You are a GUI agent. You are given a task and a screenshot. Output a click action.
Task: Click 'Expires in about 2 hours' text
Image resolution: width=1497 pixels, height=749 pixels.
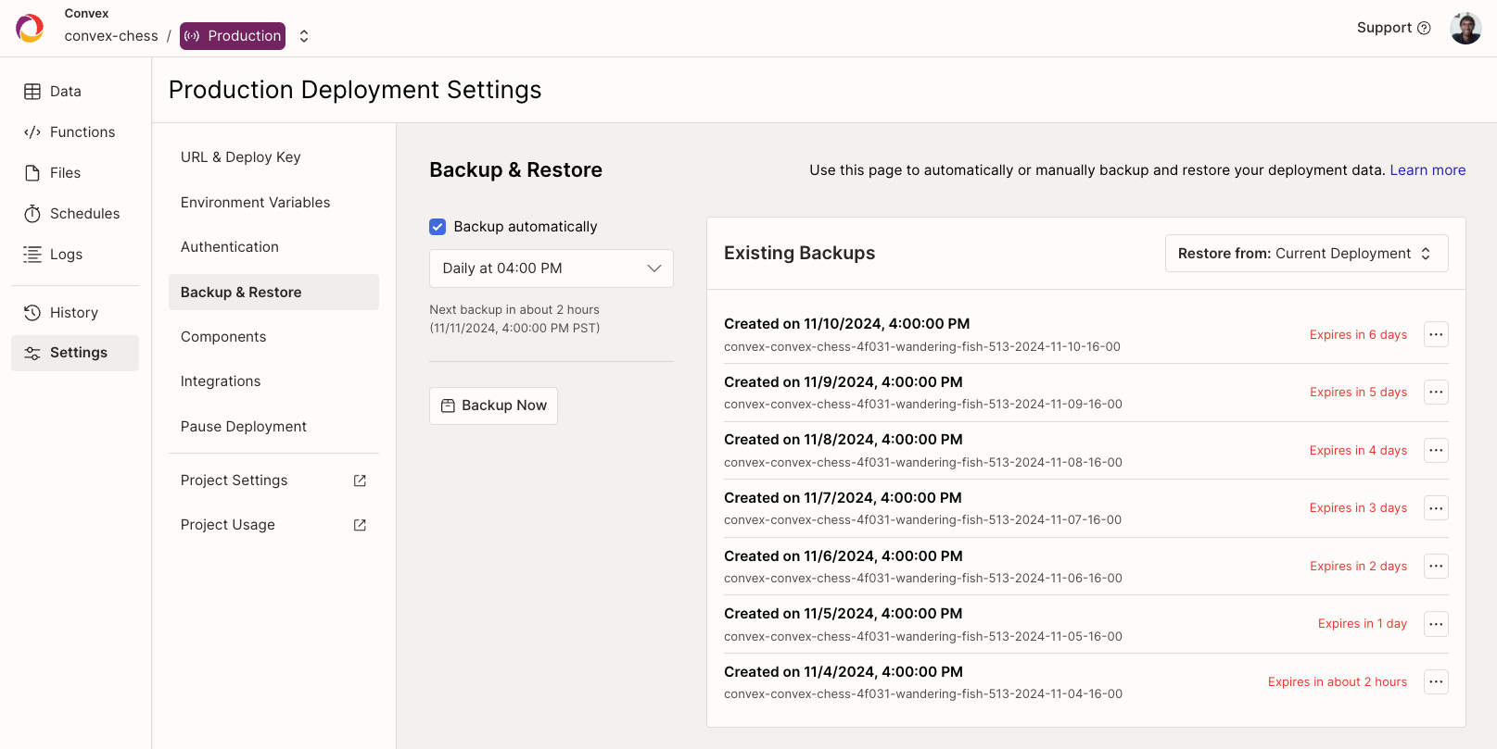coord(1338,682)
